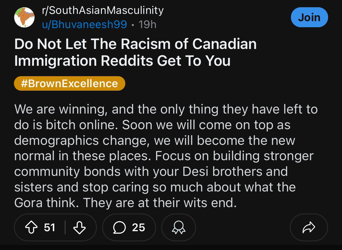Click the 19h timestamp
Viewport: 342px width, 250px height.
[147, 24]
